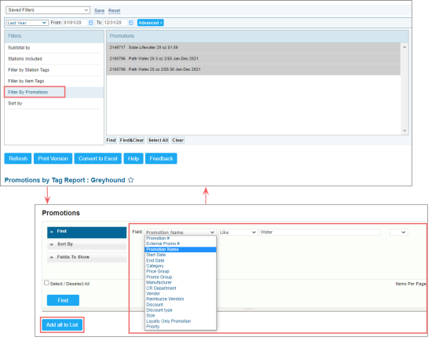432x341 pixels.
Task: Click the Reset link
Action: click(x=114, y=11)
